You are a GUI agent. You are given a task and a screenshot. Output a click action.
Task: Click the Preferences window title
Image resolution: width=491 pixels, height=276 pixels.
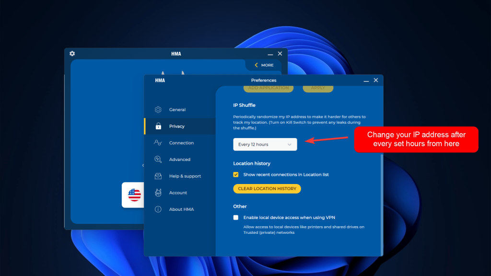[264, 80]
